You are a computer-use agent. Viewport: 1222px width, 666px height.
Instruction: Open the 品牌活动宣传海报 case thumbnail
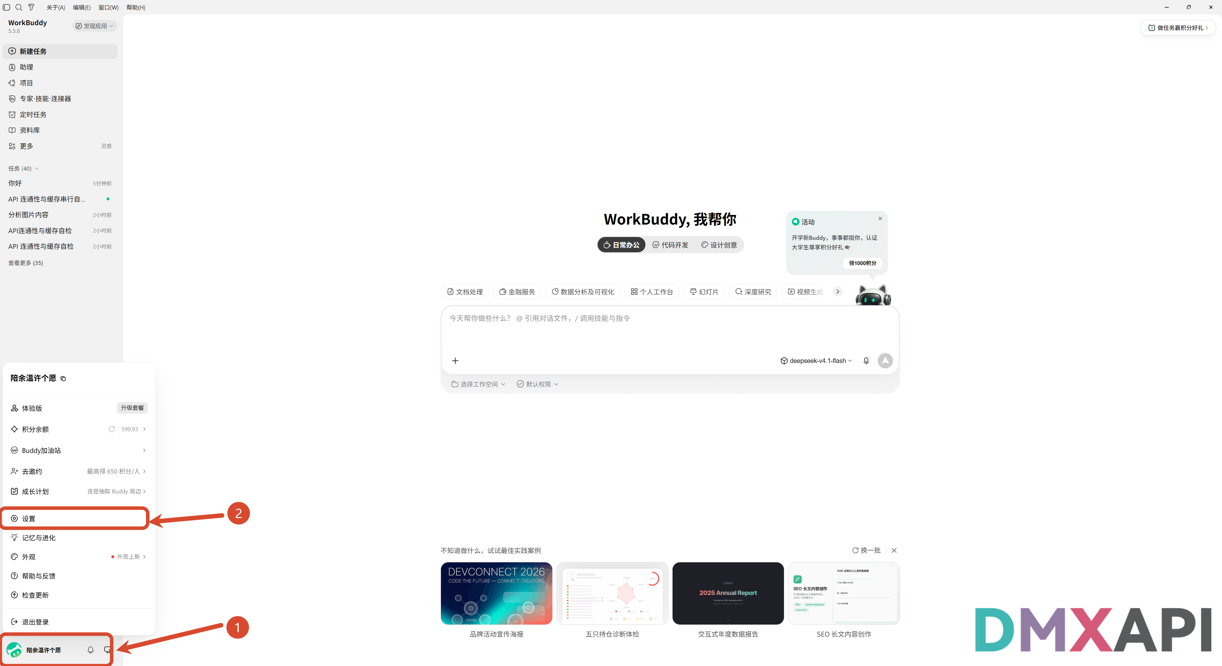coord(496,593)
